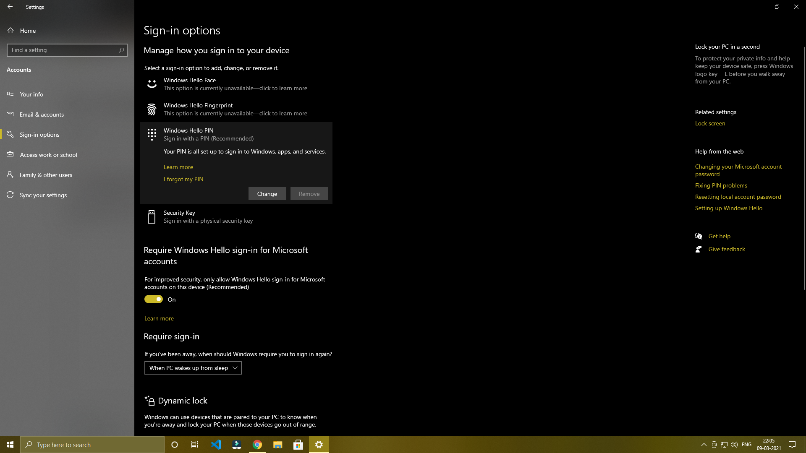Click the Get help link

click(x=720, y=236)
